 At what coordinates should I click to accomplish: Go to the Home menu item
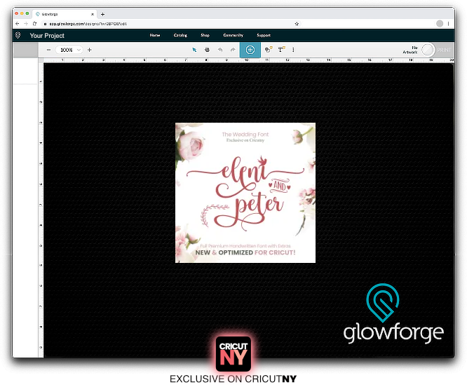pyautogui.click(x=155, y=35)
